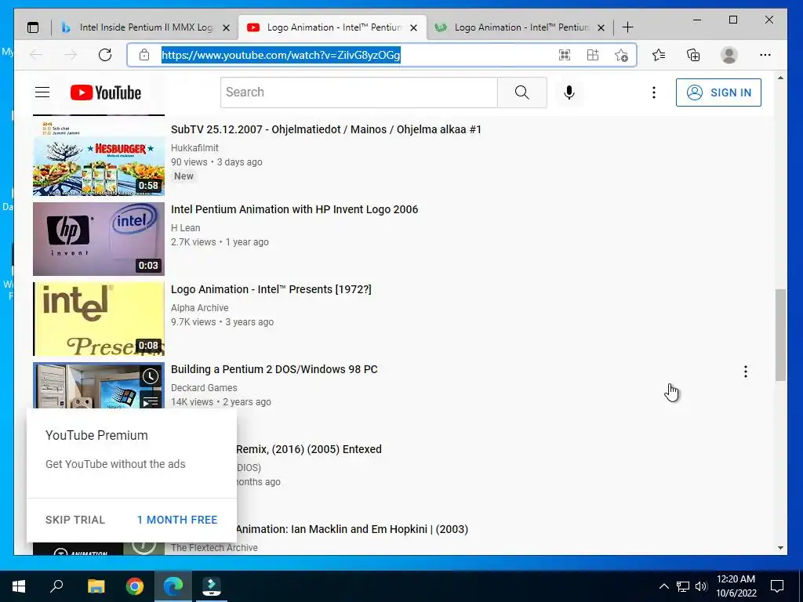
Task: Open the Favorites list
Action: (659, 55)
